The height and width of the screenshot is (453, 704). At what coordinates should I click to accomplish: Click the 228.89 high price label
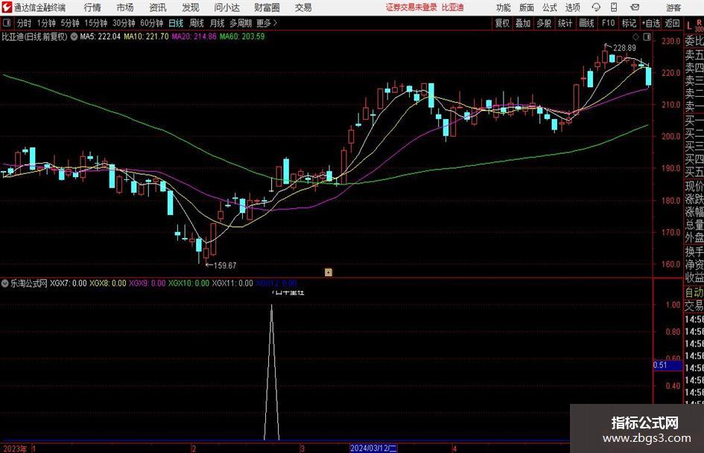(624, 48)
